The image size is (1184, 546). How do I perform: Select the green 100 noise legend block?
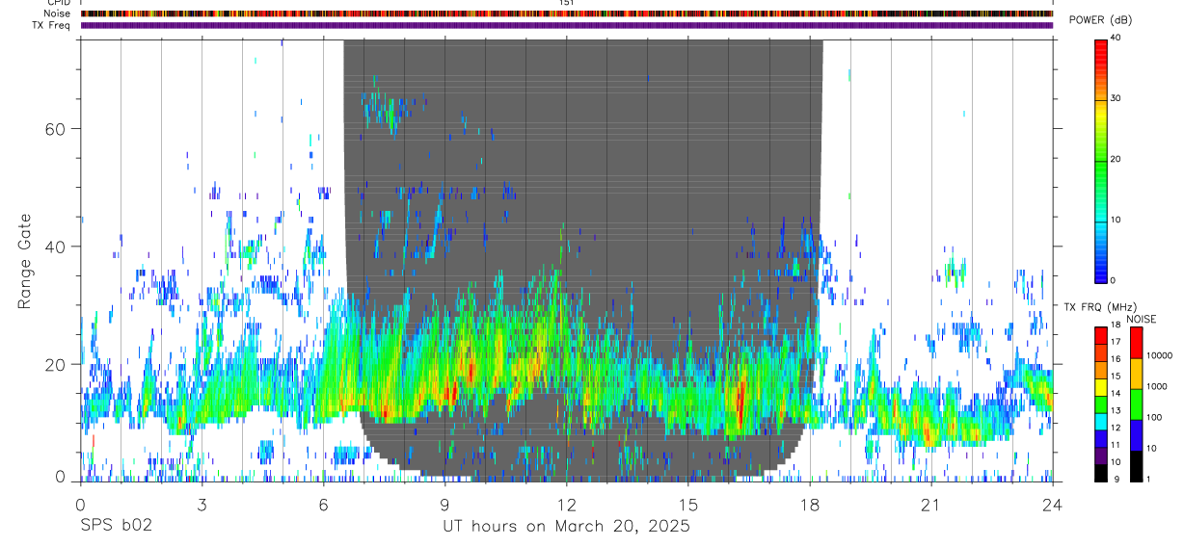coord(1136,404)
